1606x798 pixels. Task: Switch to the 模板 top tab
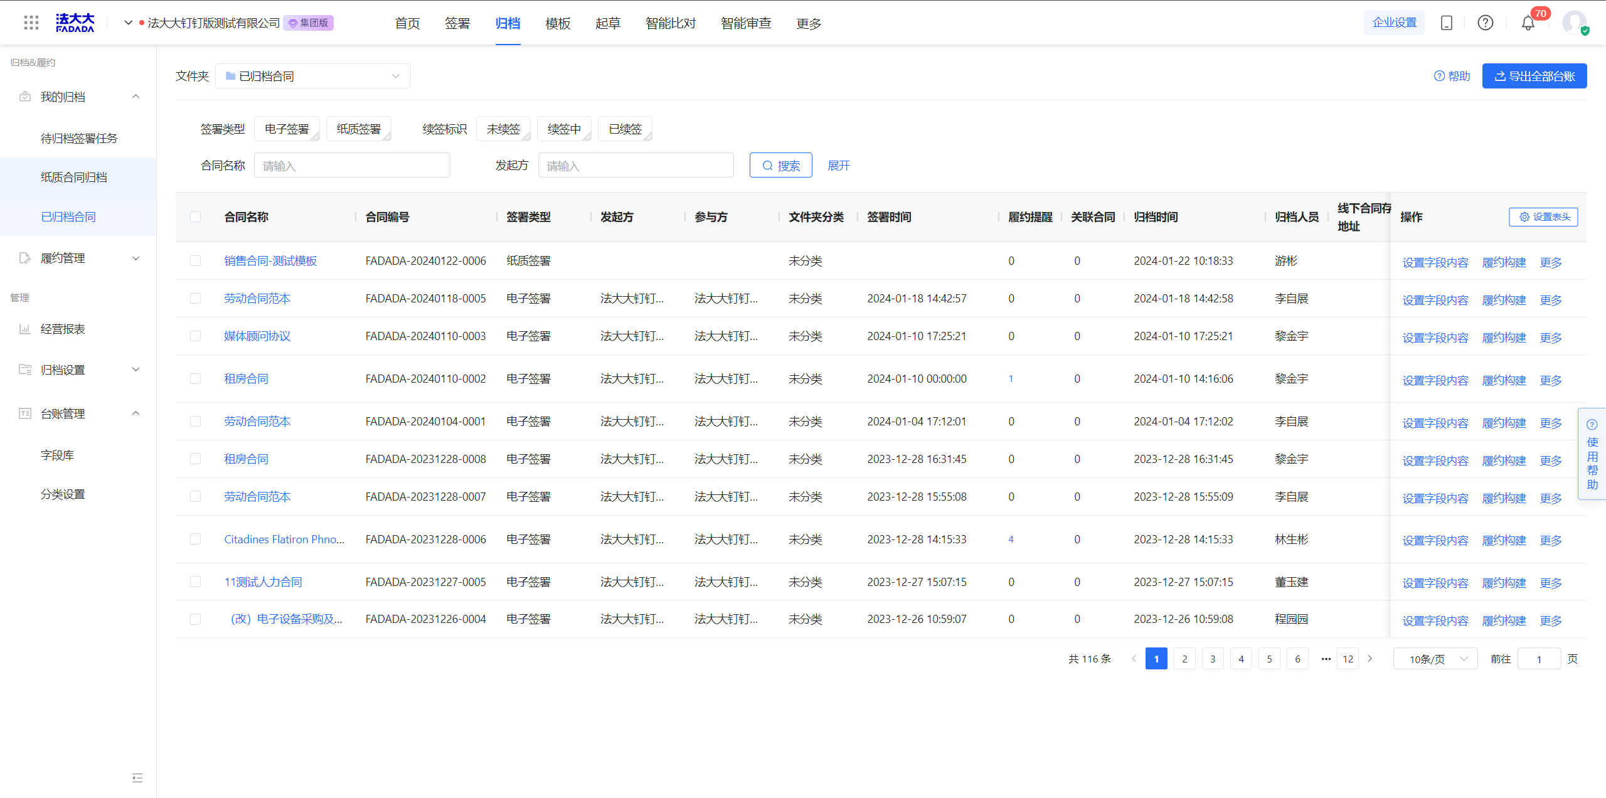coord(558,23)
